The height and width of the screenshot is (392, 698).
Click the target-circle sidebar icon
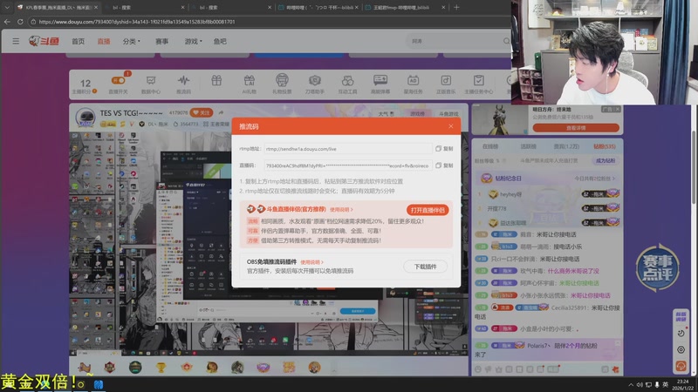click(681, 350)
